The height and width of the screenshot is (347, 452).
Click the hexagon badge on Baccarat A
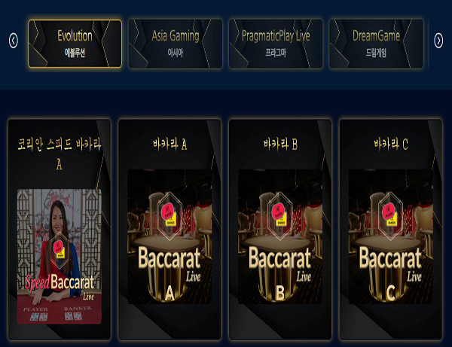[x=169, y=216]
